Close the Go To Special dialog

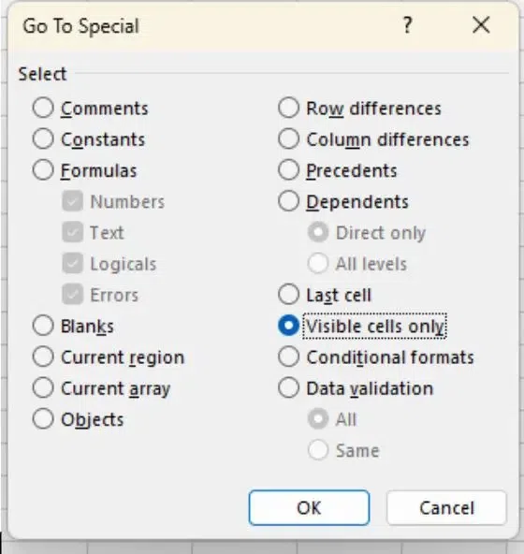coord(481,25)
